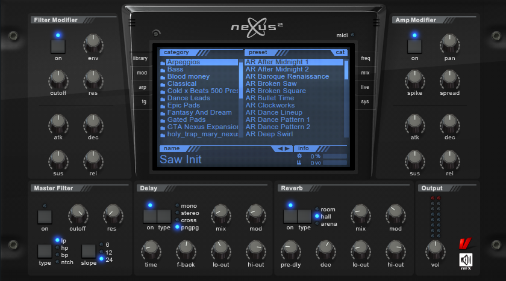Click the cat button above the preset list

click(340, 52)
